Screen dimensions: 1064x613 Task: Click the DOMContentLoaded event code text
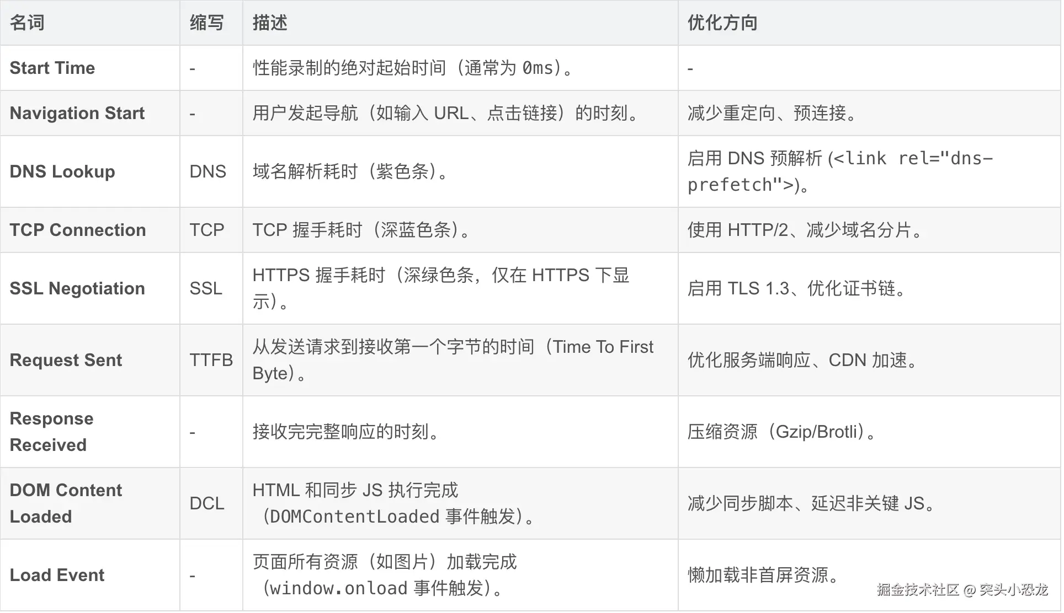(354, 517)
